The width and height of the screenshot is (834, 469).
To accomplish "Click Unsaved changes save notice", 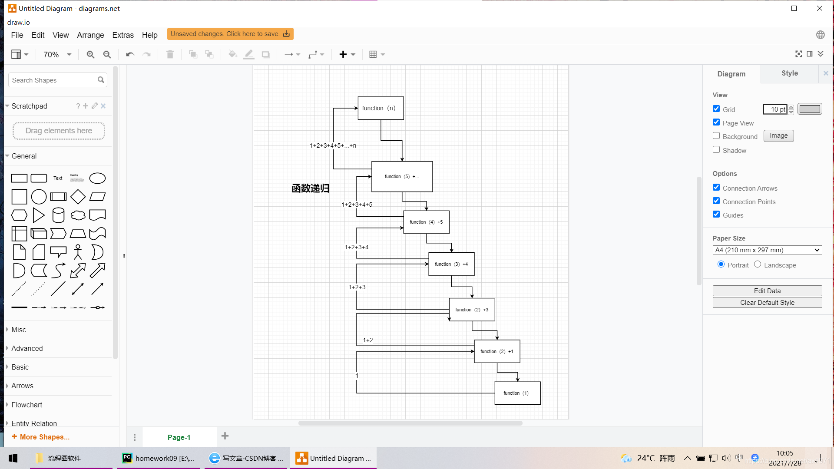I will [x=230, y=34].
